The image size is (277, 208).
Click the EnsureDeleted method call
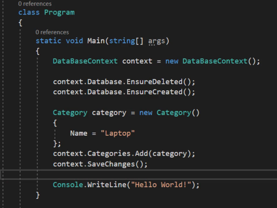pos(154,82)
